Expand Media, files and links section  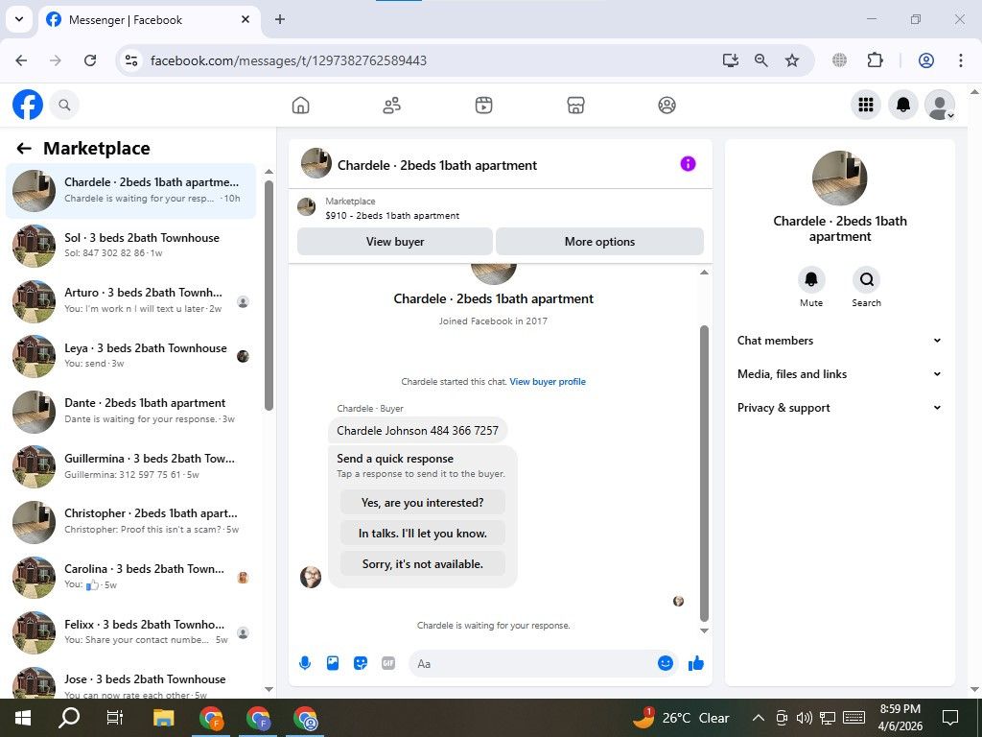pos(839,374)
